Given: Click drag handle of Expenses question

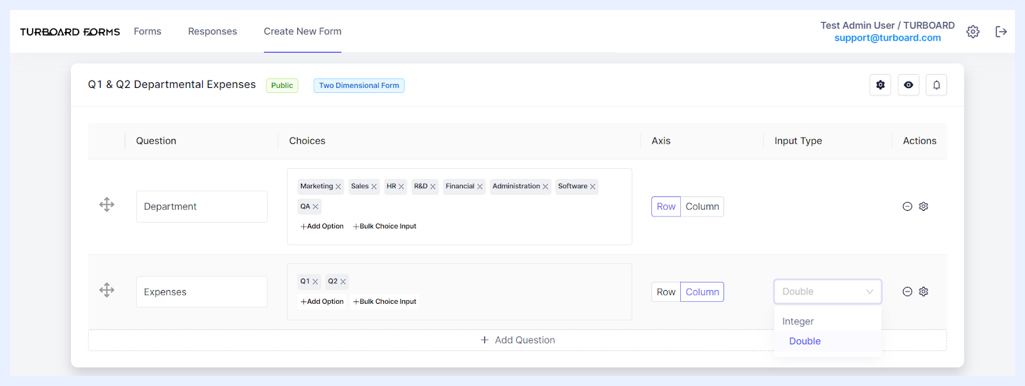Looking at the screenshot, I should click(107, 290).
